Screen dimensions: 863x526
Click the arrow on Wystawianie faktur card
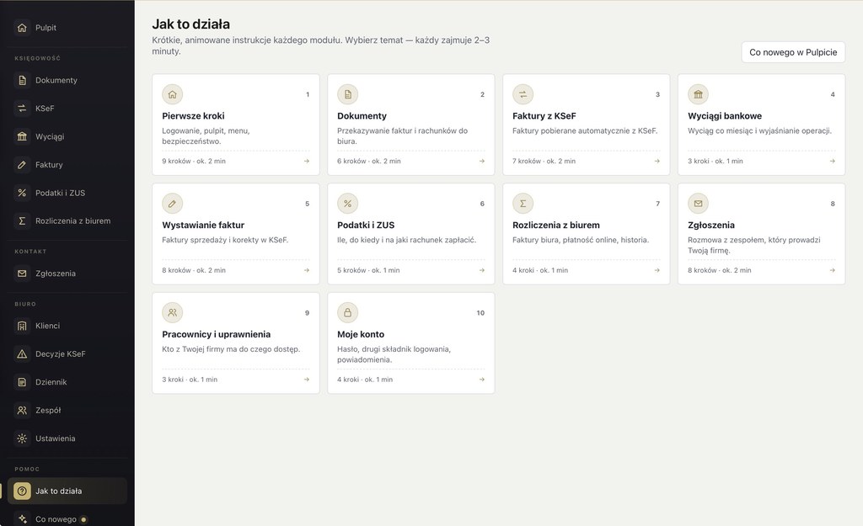coord(307,270)
